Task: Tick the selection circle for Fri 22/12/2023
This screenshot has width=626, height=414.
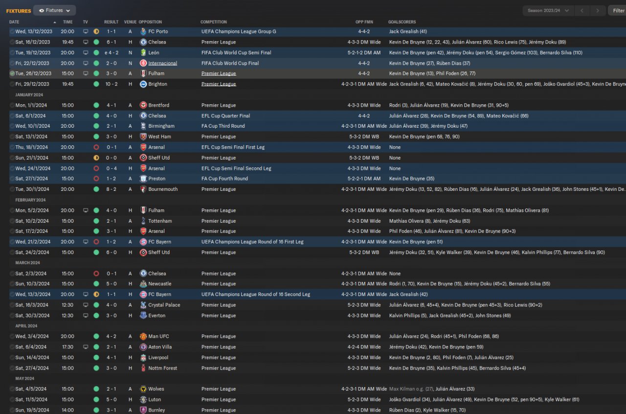Action: (x=12, y=63)
